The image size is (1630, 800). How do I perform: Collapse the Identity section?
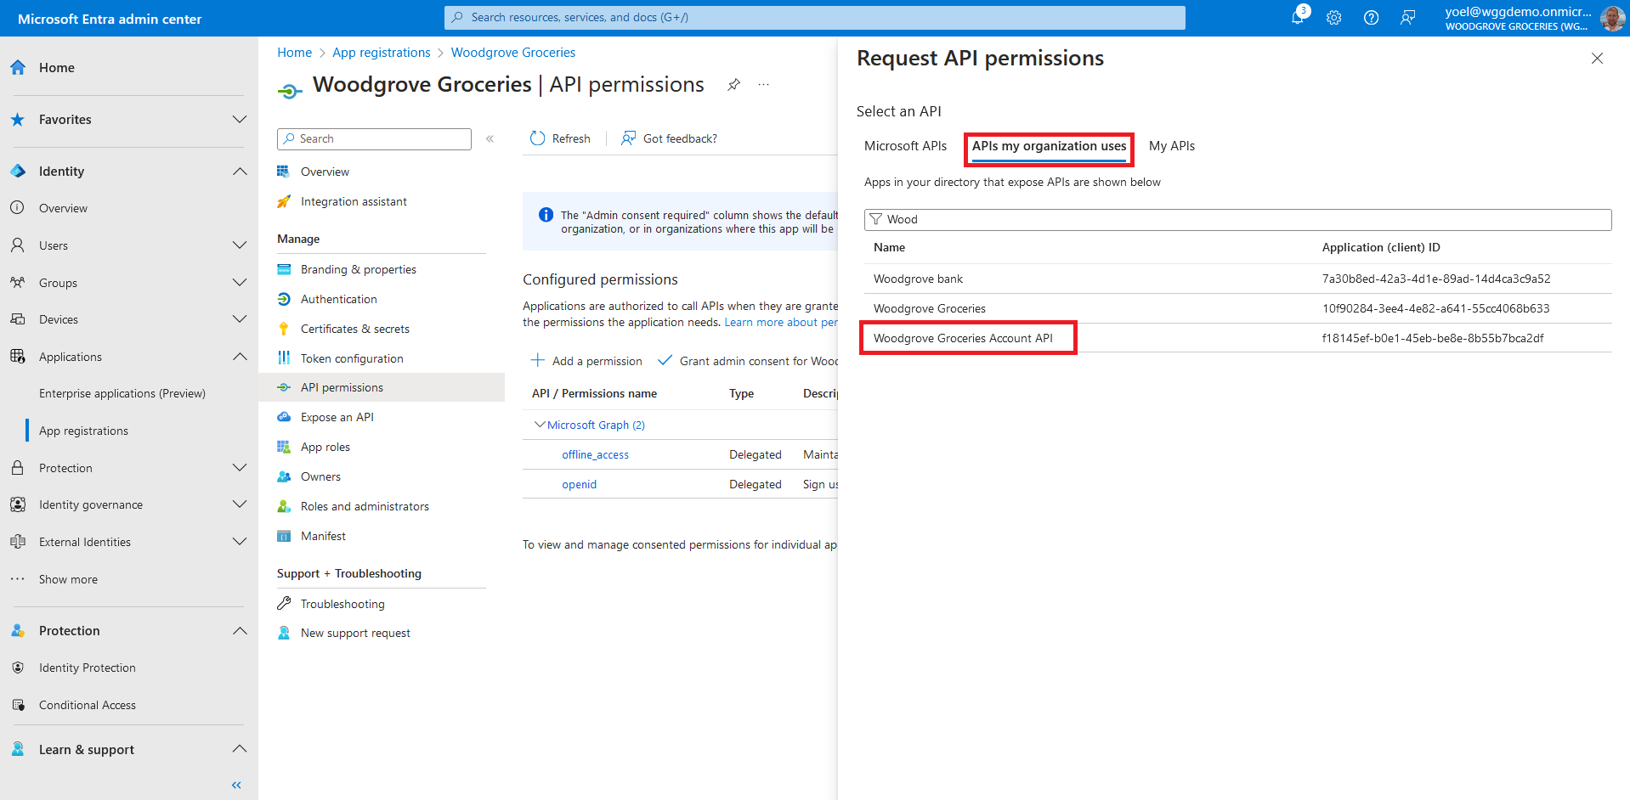pos(240,172)
